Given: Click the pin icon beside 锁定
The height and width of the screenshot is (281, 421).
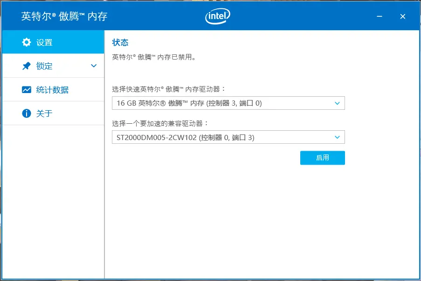Looking at the screenshot, I should [27, 66].
